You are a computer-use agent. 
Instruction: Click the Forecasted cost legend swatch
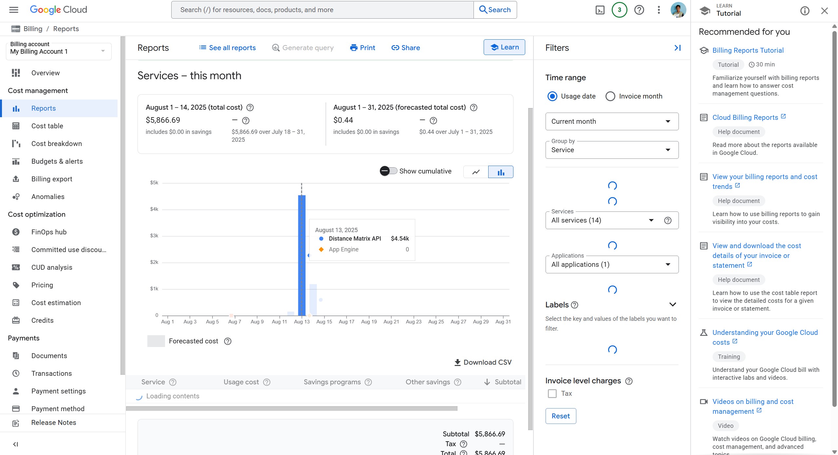(x=156, y=341)
